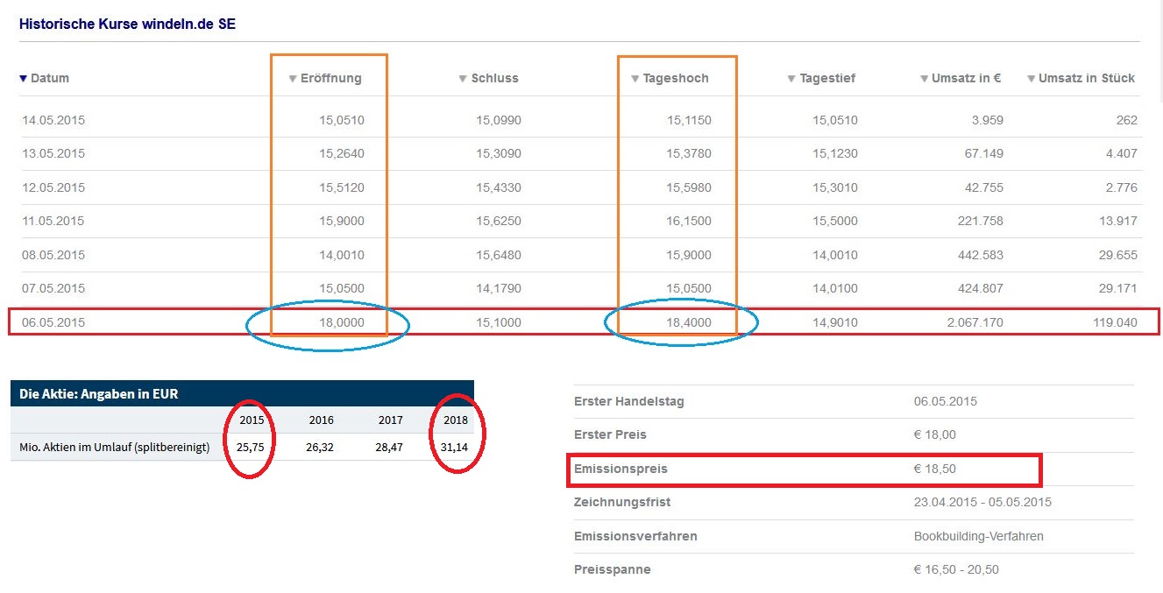The width and height of the screenshot is (1163, 593).
Task: Click the sort arrow beside Datum
Action: 24,79
